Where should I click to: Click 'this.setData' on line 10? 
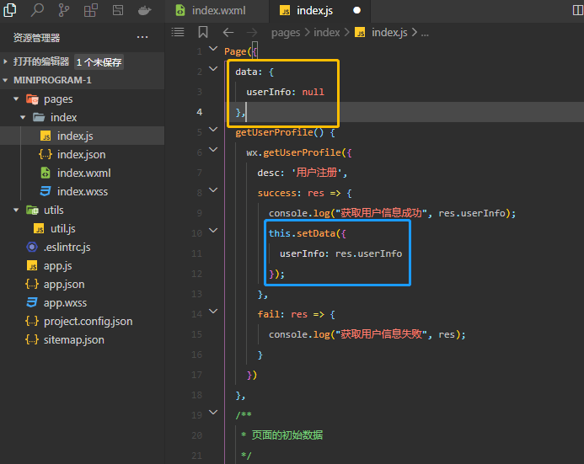pyautogui.click(x=302, y=233)
